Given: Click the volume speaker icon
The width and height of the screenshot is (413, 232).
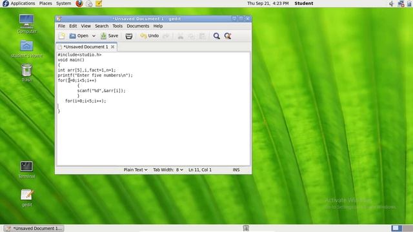Looking at the screenshot, I should coord(392,4).
